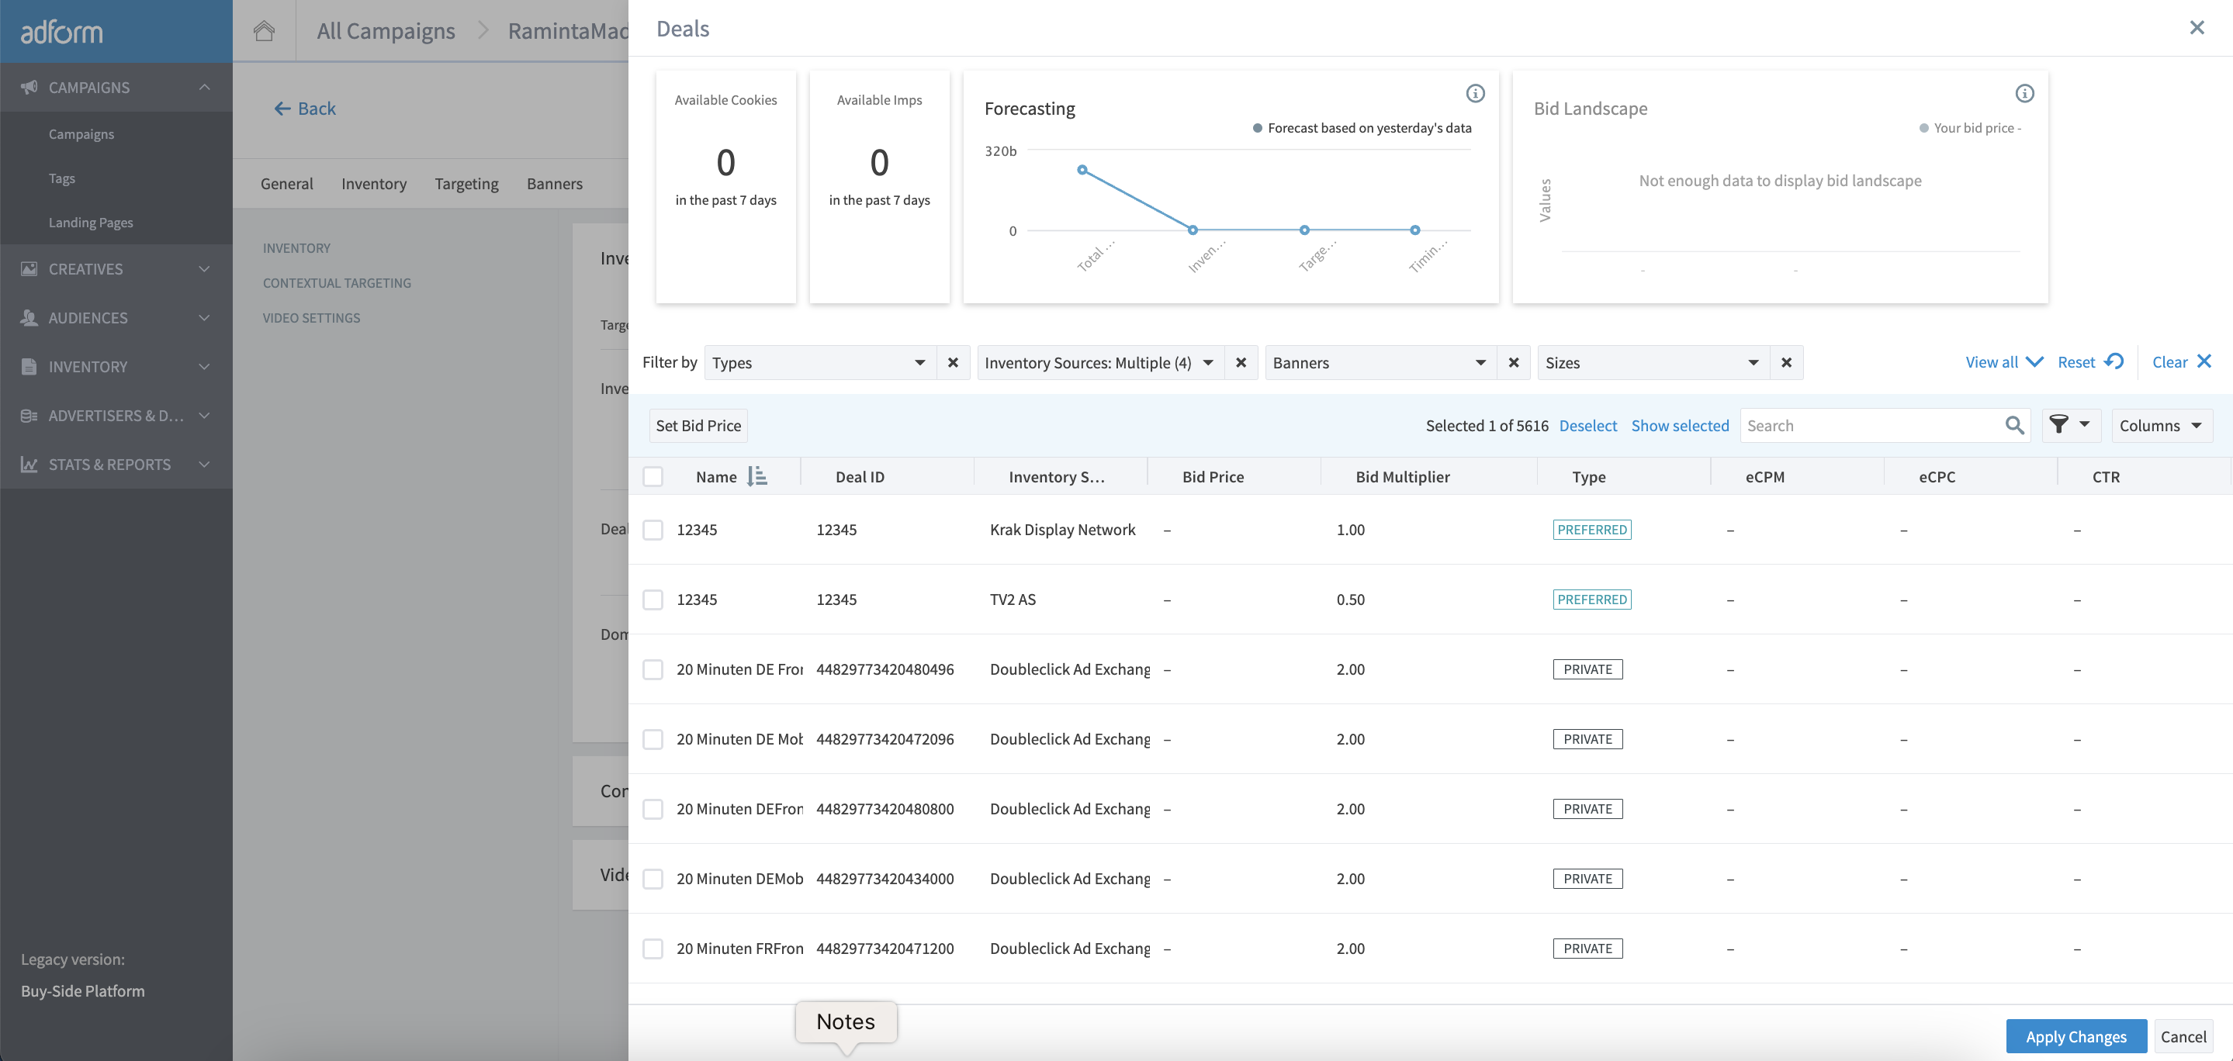The height and width of the screenshot is (1061, 2233).
Task: Click the Inventory document icon
Action: [29, 367]
